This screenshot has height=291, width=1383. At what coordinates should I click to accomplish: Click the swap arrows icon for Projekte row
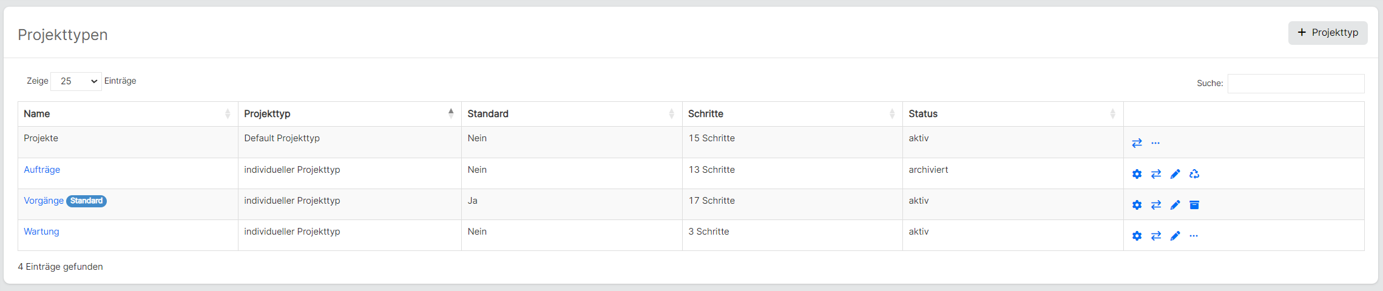pos(1137,143)
